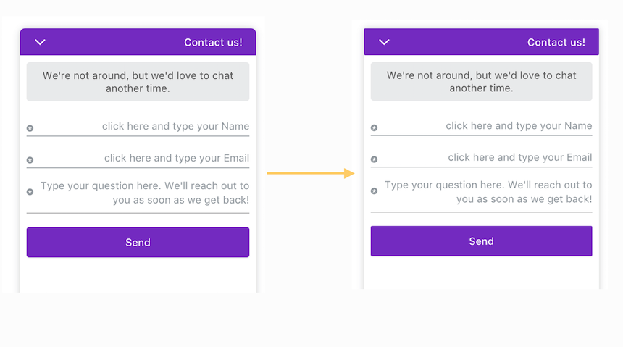This screenshot has width=623, height=347.
Task: Click the asterisk icon beside the right Name field
Action: (x=374, y=128)
